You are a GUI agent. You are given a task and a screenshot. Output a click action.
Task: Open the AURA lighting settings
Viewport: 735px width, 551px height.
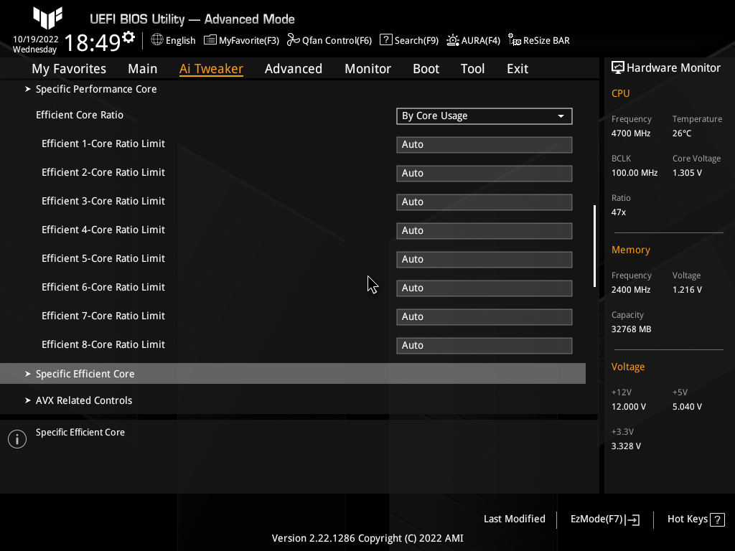tap(473, 40)
